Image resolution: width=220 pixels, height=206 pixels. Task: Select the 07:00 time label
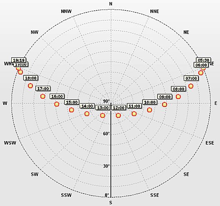tap(191, 78)
